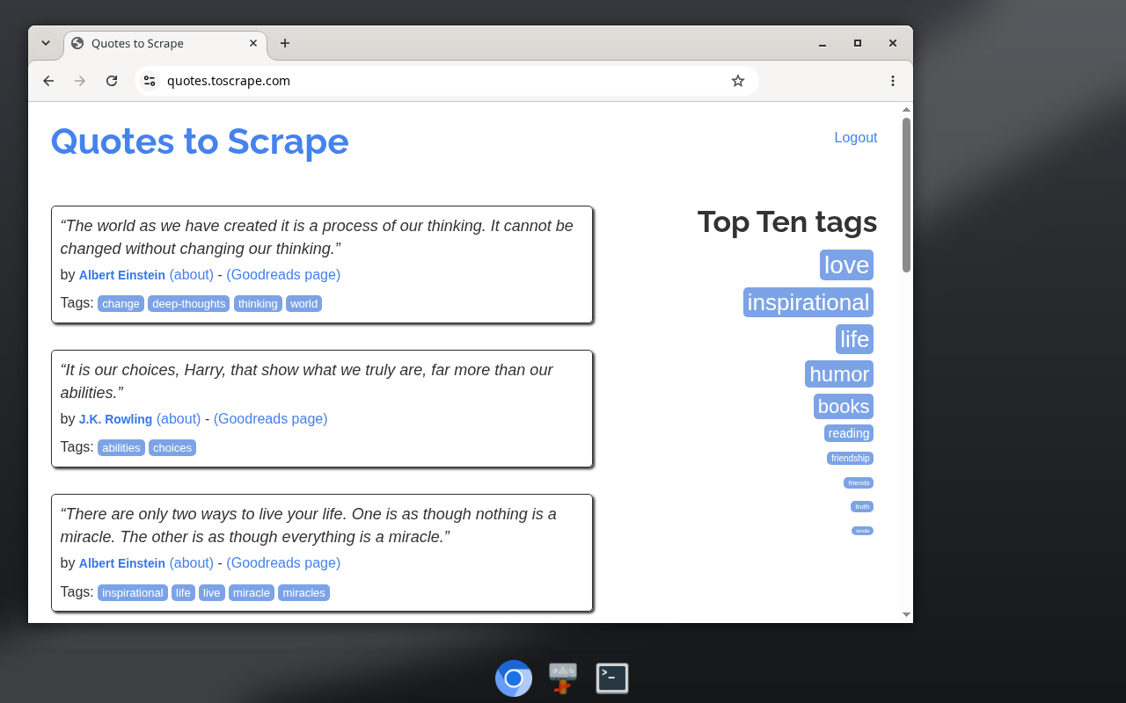Open (about) link for J.K. Rowling
The width and height of the screenshot is (1126, 703).
click(x=179, y=419)
